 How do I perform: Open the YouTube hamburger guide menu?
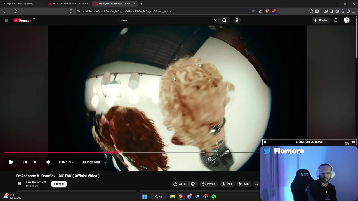point(7,20)
